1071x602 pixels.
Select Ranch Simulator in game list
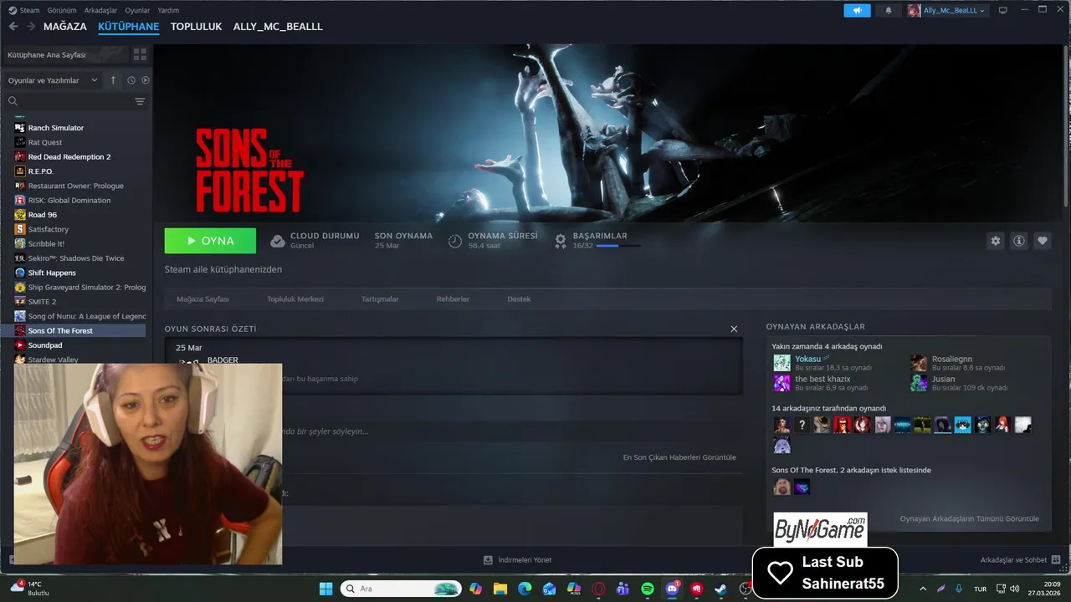pos(56,128)
